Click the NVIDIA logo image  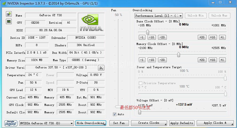91,23
